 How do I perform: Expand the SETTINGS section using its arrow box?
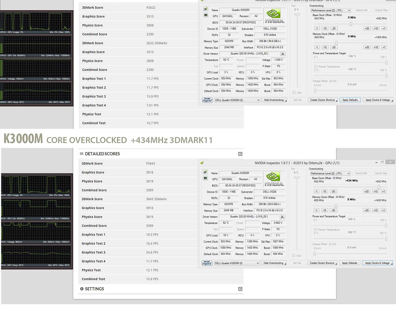(x=240, y=289)
